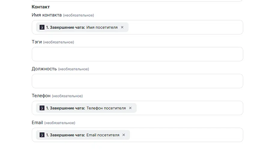Click the Имя контакта field label
Viewport: 278px width, 151px height.
point(47,15)
